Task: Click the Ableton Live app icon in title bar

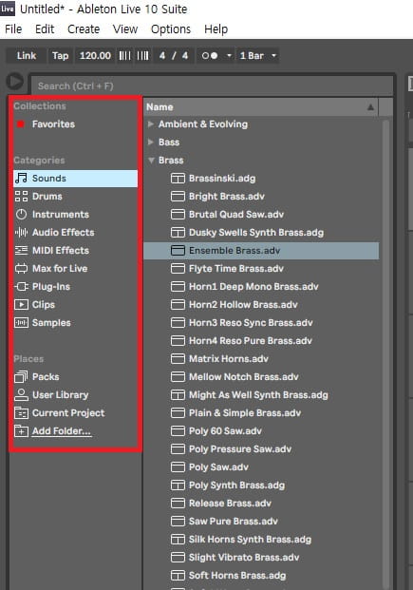Action: point(8,9)
